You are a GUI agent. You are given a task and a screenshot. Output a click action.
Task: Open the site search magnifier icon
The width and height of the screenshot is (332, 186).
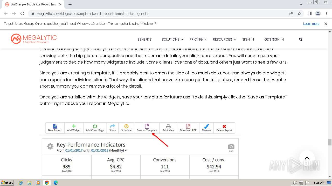coord(301,40)
